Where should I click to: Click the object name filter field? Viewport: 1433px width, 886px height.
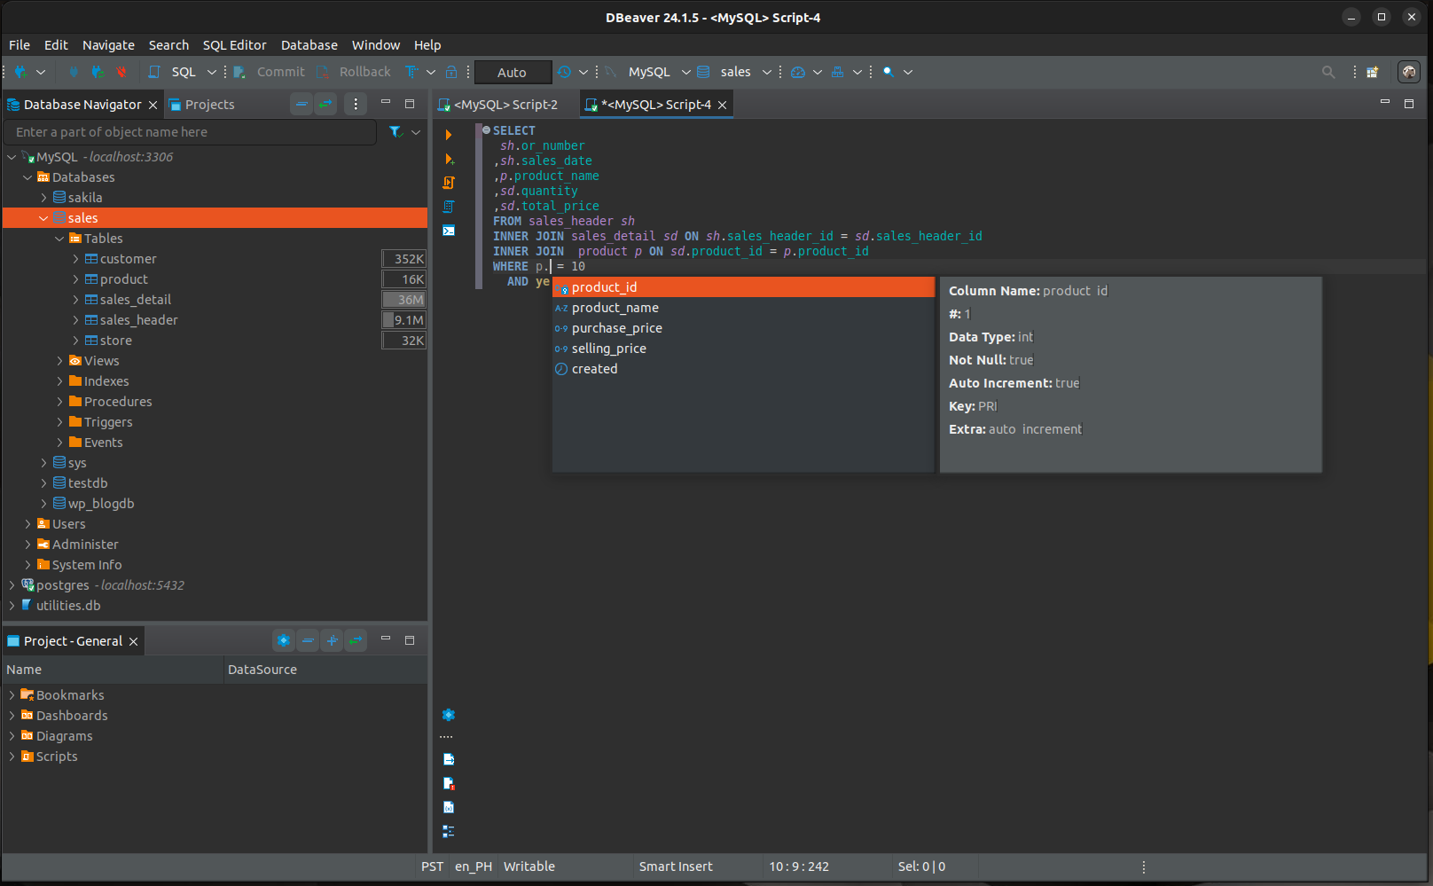191,132
